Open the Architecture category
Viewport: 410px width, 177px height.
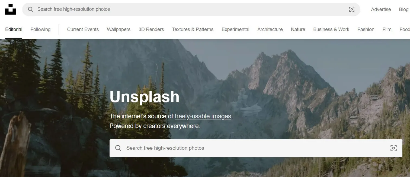tap(270, 29)
